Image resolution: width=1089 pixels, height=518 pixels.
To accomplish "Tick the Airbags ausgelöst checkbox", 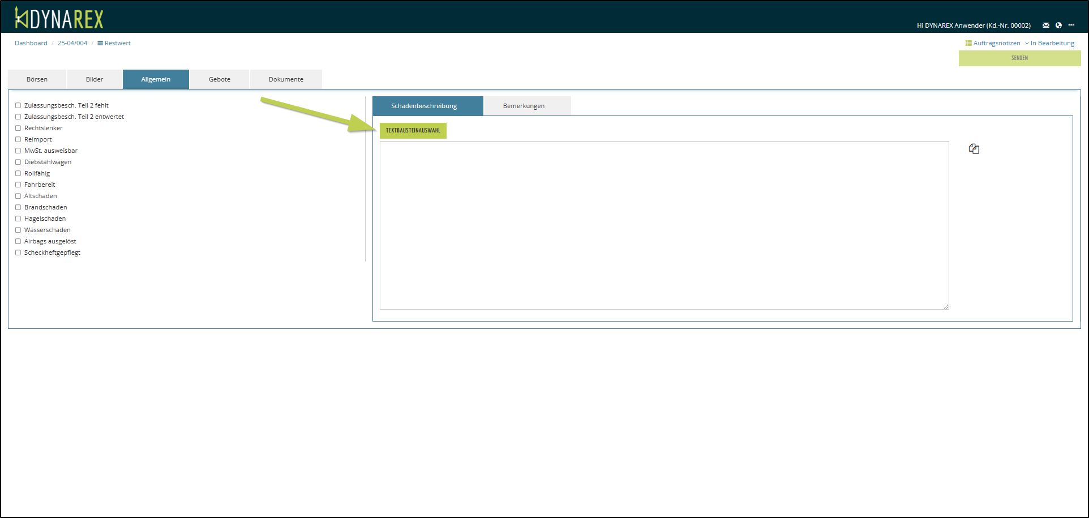I will coord(18,241).
